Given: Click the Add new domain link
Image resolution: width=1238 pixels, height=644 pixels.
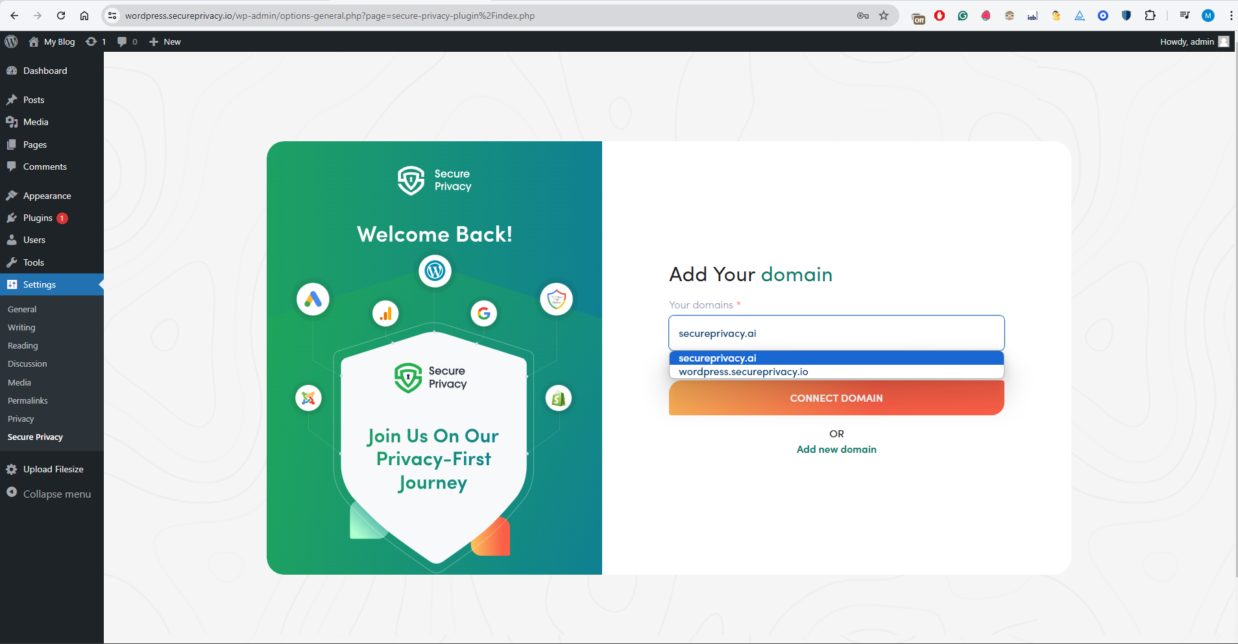Looking at the screenshot, I should coord(836,449).
